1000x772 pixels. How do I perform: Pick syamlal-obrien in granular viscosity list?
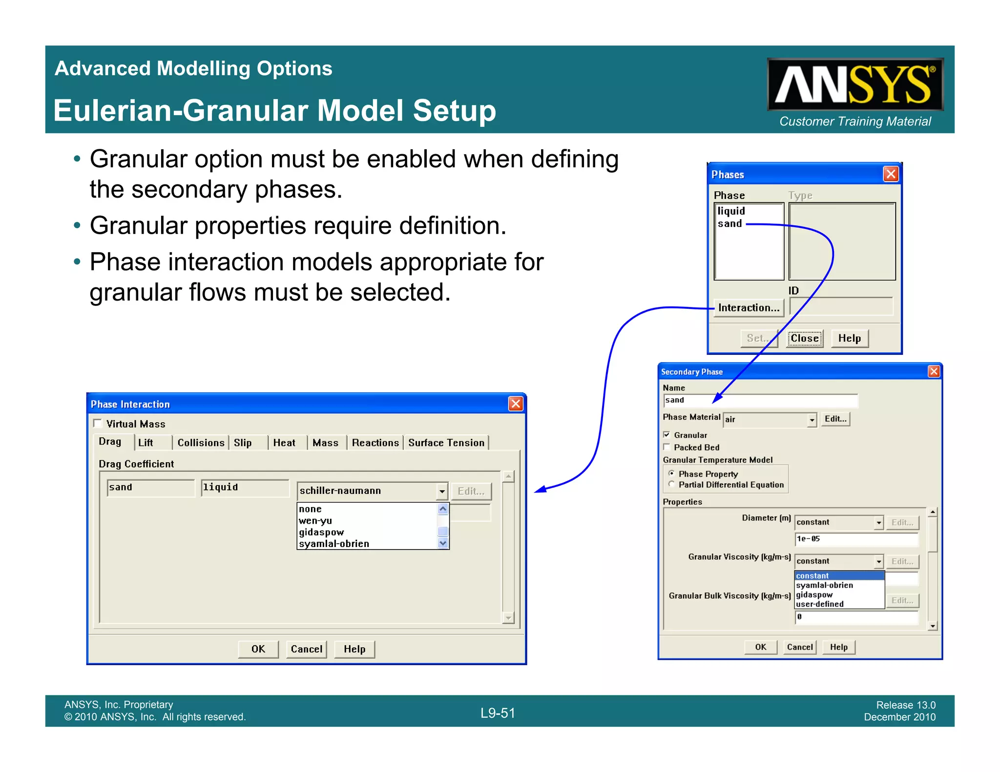(x=839, y=585)
